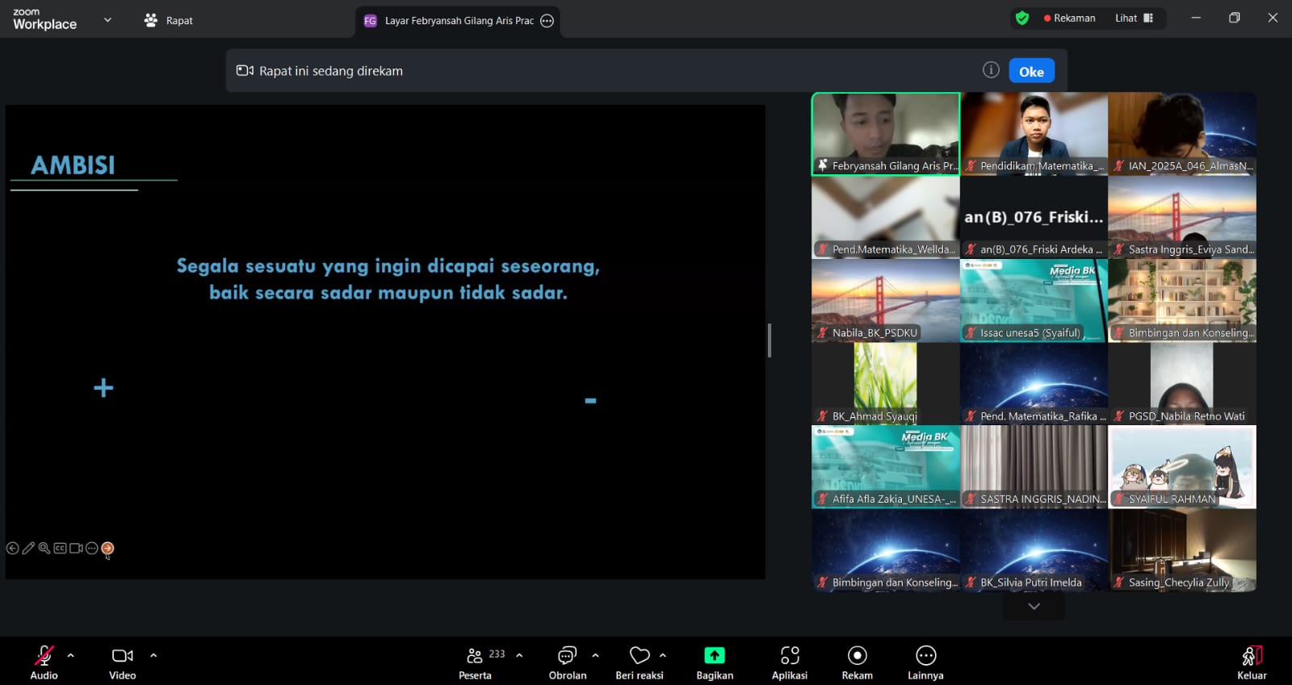Expand the video options caret
Image resolution: width=1292 pixels, height=685 pixels.
[153, 655]
